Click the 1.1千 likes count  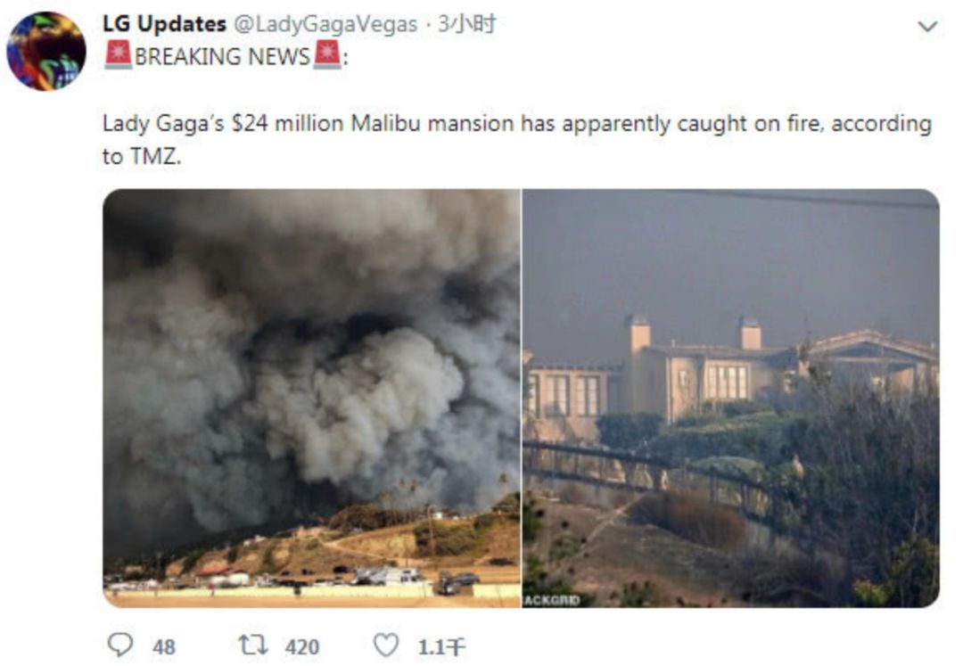tap(441, 647)
